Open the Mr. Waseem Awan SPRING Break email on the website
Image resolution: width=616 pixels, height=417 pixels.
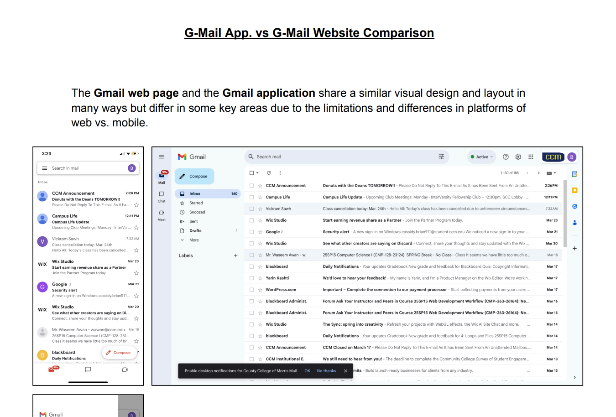404,255
